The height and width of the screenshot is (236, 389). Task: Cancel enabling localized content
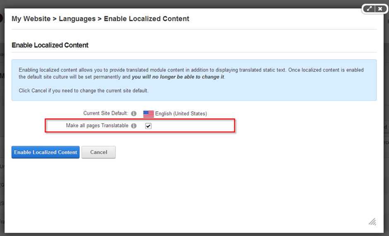[x=99, y=152]
